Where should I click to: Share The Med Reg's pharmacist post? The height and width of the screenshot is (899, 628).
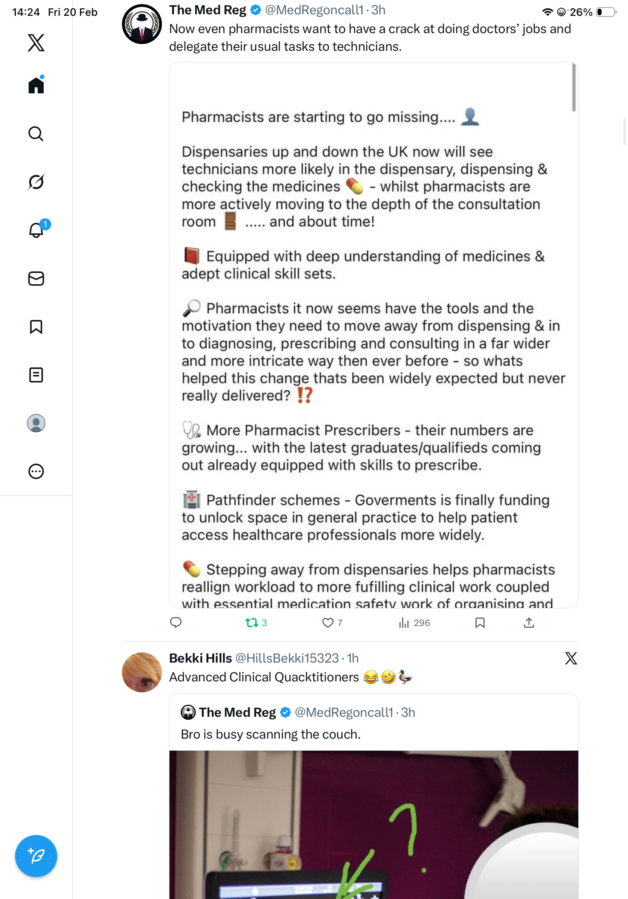point(529,623)
